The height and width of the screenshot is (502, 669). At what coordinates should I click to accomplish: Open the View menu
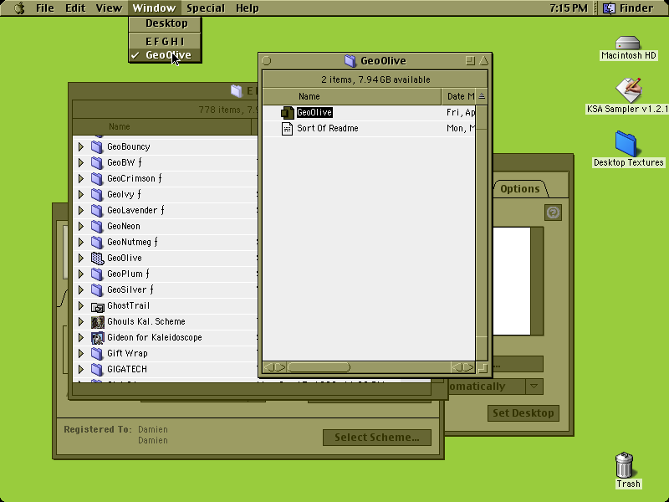coord(109,8)
